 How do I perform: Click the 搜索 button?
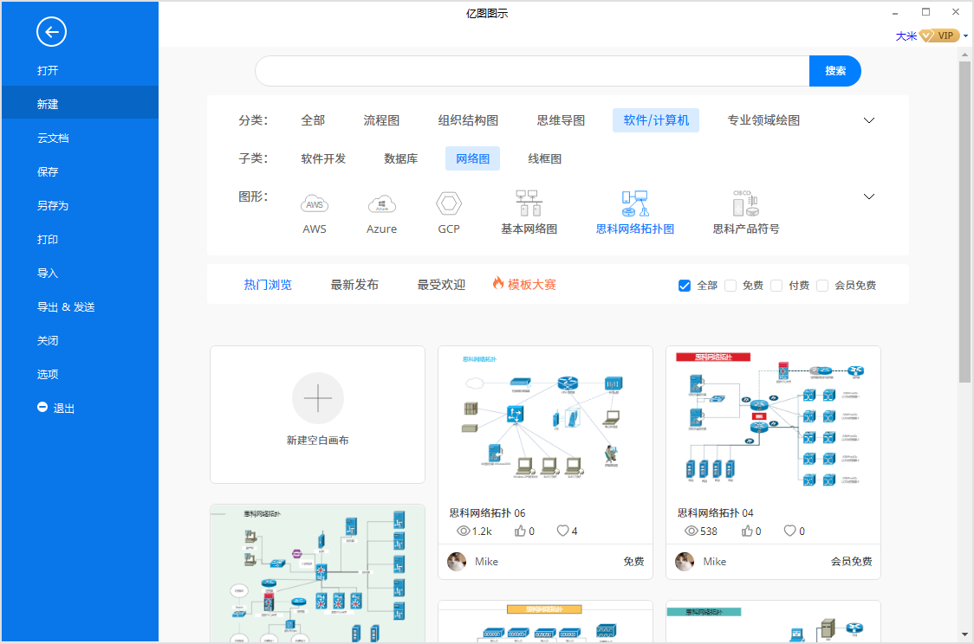point(835,71)
